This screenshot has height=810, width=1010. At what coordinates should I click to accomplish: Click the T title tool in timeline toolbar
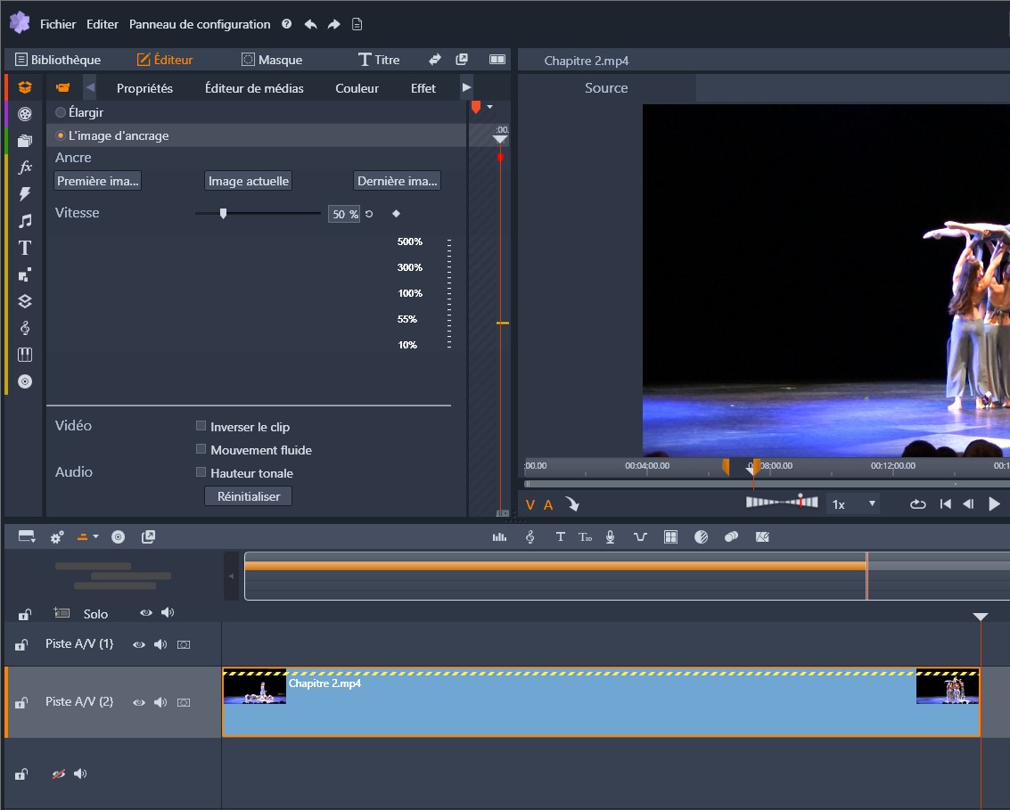560,537
